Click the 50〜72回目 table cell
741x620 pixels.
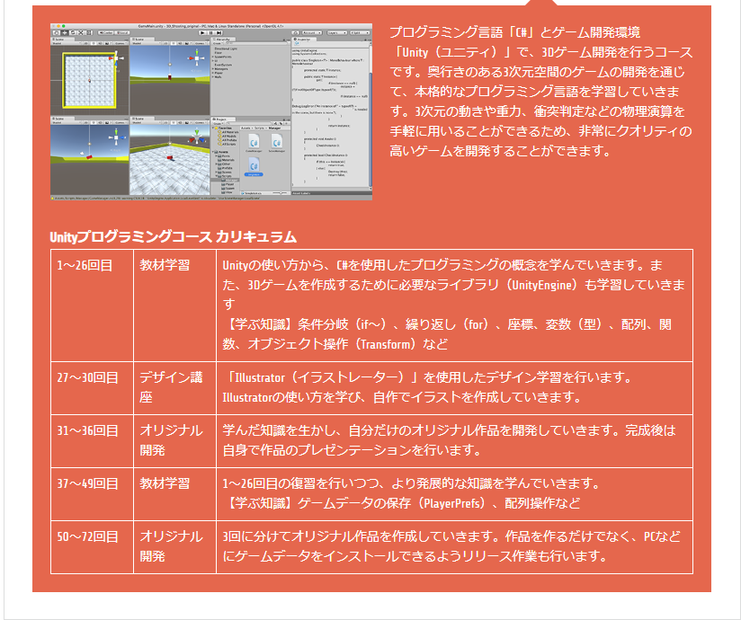(92, 547)
